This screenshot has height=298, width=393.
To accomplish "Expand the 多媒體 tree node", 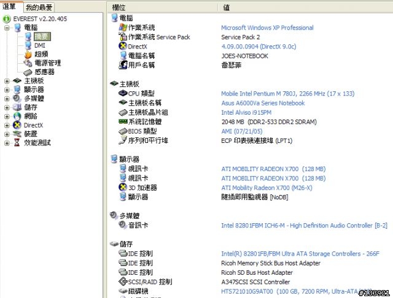I will tap(7, 98).
